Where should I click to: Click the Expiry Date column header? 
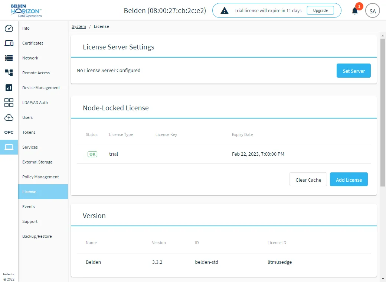(x=242, y=134)
